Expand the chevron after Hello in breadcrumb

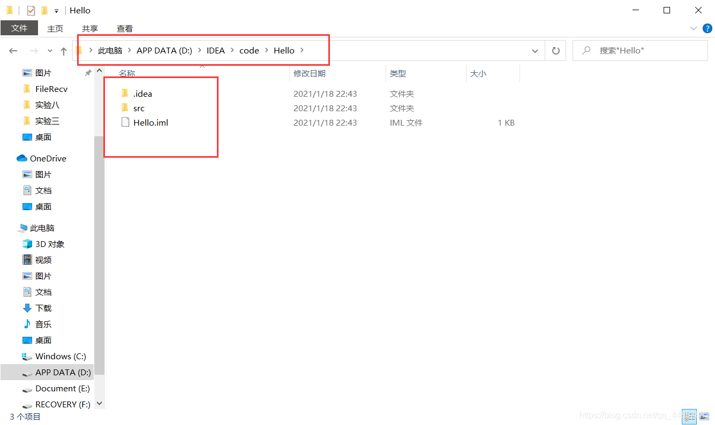click(302, 50)
